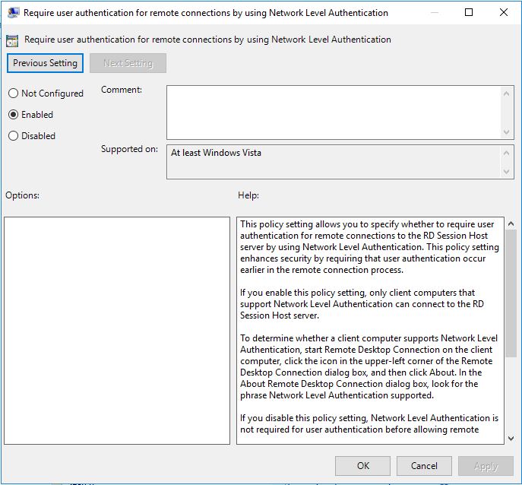The width and height of the screenshot is (522, 485).
Task: Click the Help pane scroll down arrow
Action: (x=511, y=439)
